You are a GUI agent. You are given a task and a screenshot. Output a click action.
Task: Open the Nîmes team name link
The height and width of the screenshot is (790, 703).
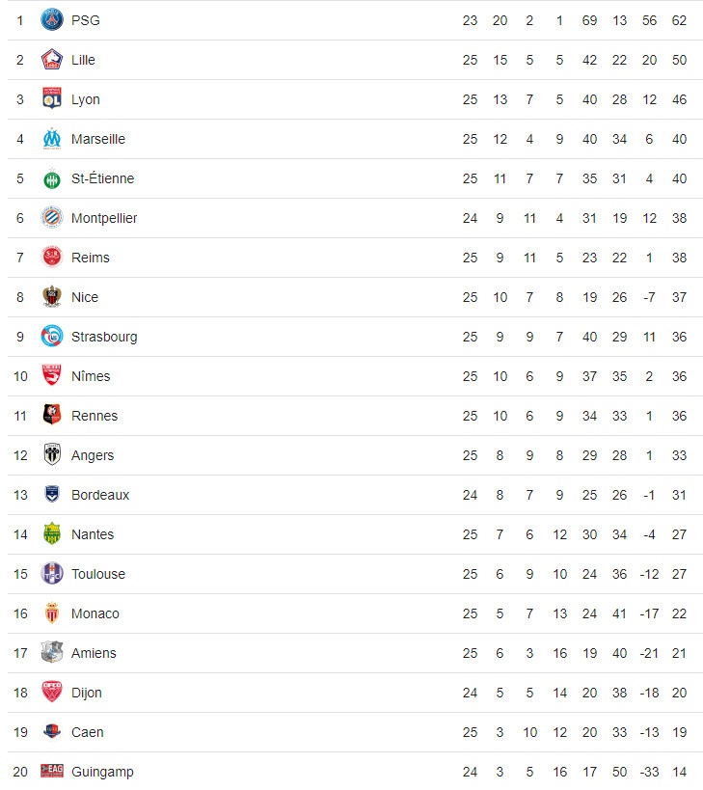coord(91,376)
